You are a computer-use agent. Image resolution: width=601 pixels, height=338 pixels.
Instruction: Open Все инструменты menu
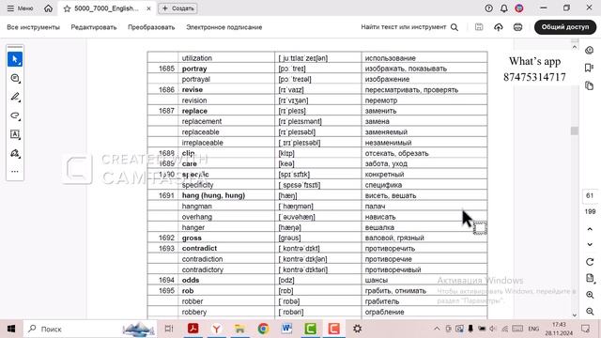pos(34,27)
